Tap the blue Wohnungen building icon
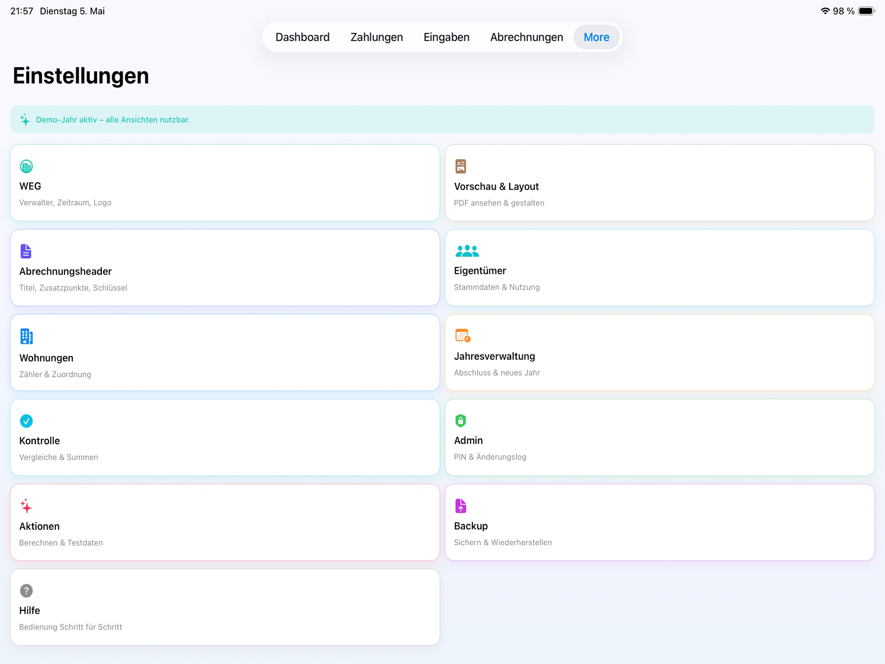The image size is (885, 664). pos(26,337)
